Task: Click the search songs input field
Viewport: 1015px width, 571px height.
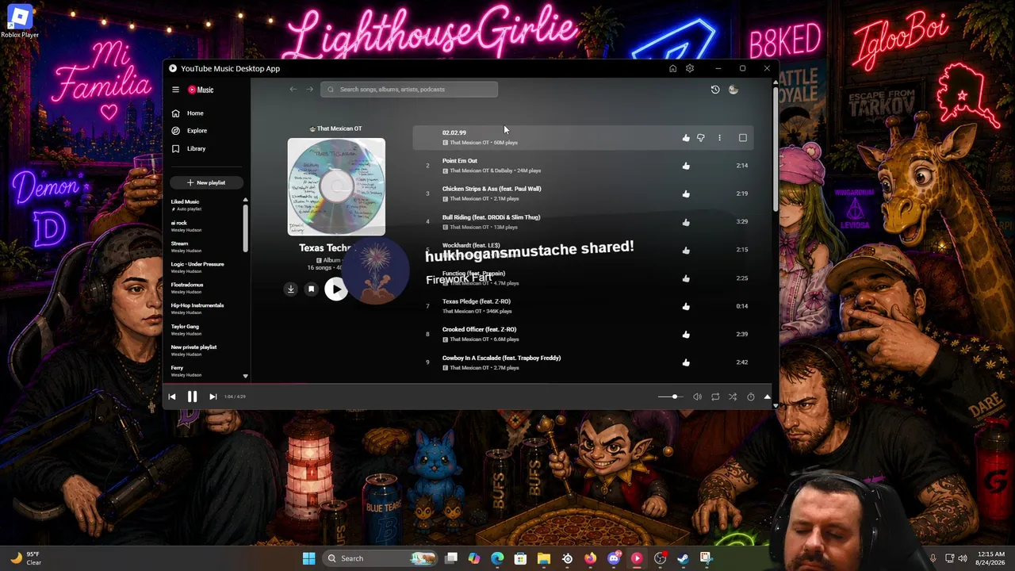Action: pos(409,90)
